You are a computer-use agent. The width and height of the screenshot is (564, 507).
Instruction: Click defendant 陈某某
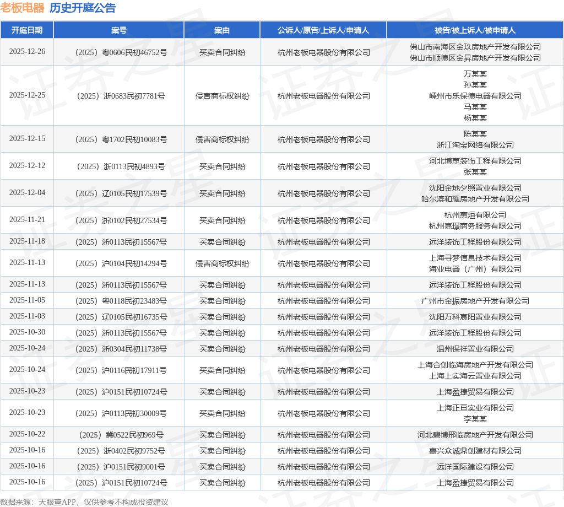[x=475, y=134]
